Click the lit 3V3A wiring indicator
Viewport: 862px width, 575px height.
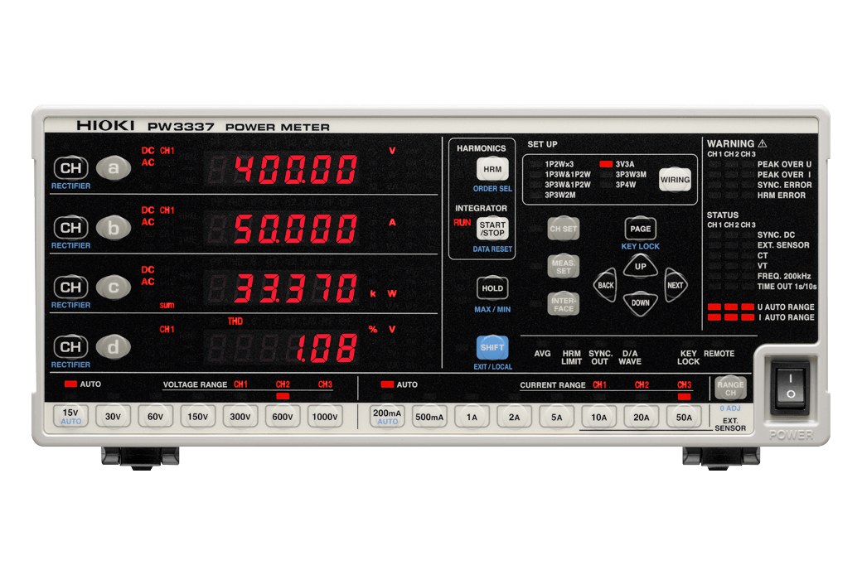tap(606, 164)
